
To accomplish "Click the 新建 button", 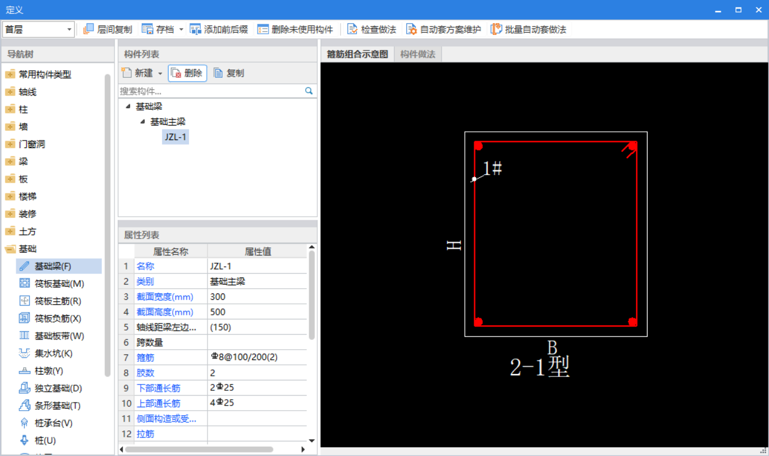I will [x=137, y=73].
